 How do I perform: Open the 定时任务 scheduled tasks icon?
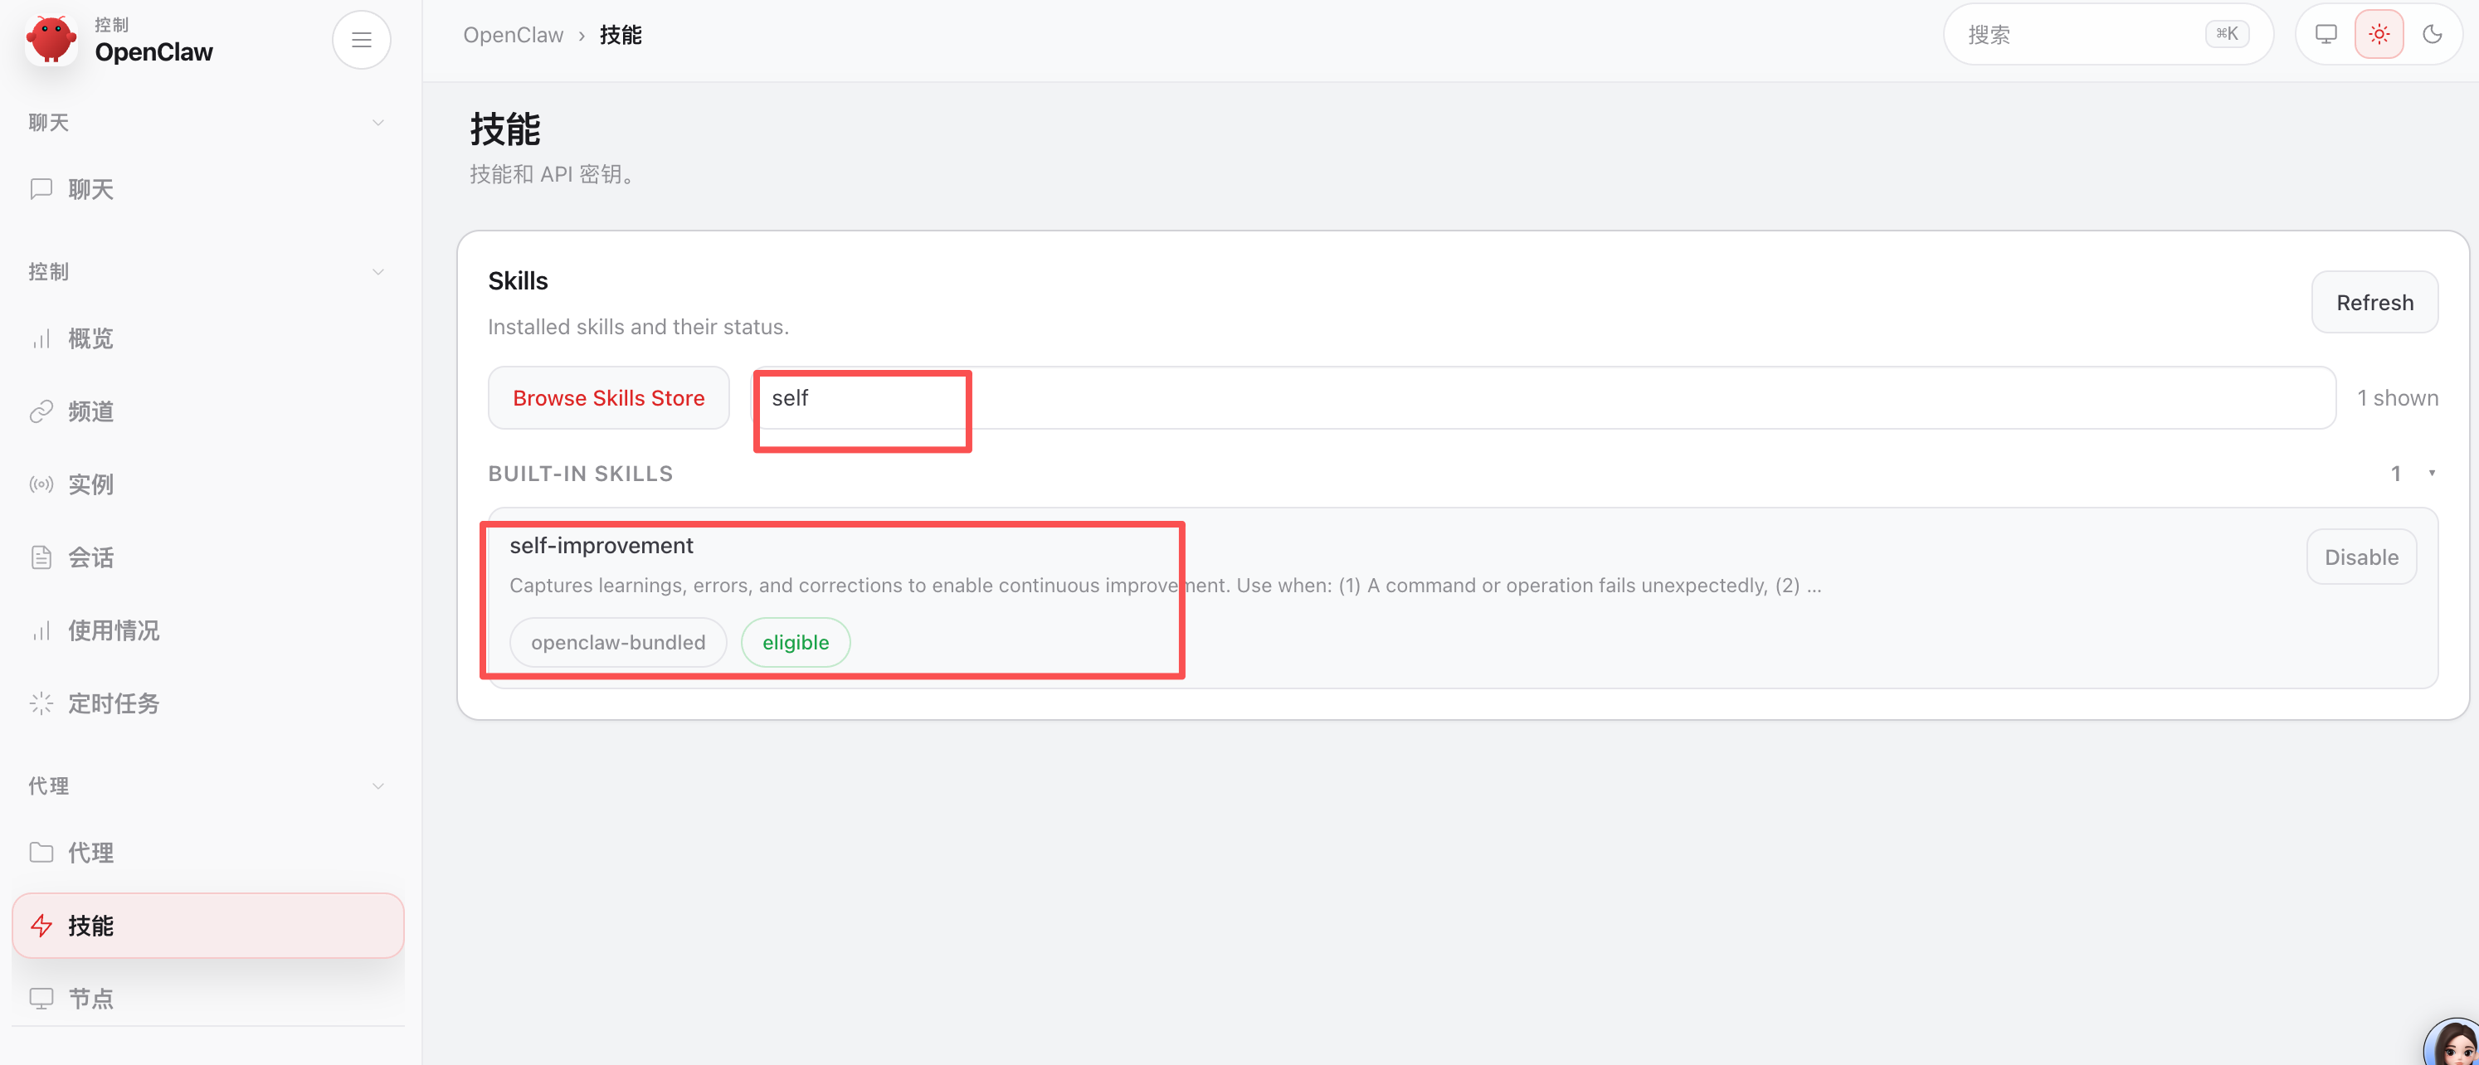41,704
